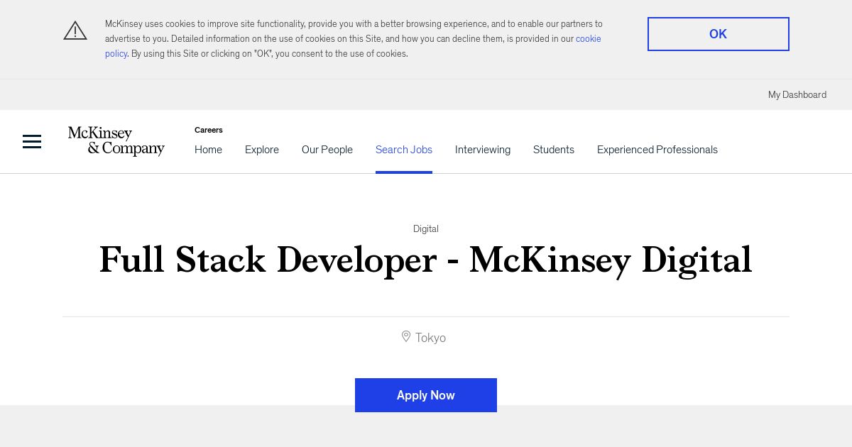
Task: Open the Explore nav item
Action: pos(262,150)
